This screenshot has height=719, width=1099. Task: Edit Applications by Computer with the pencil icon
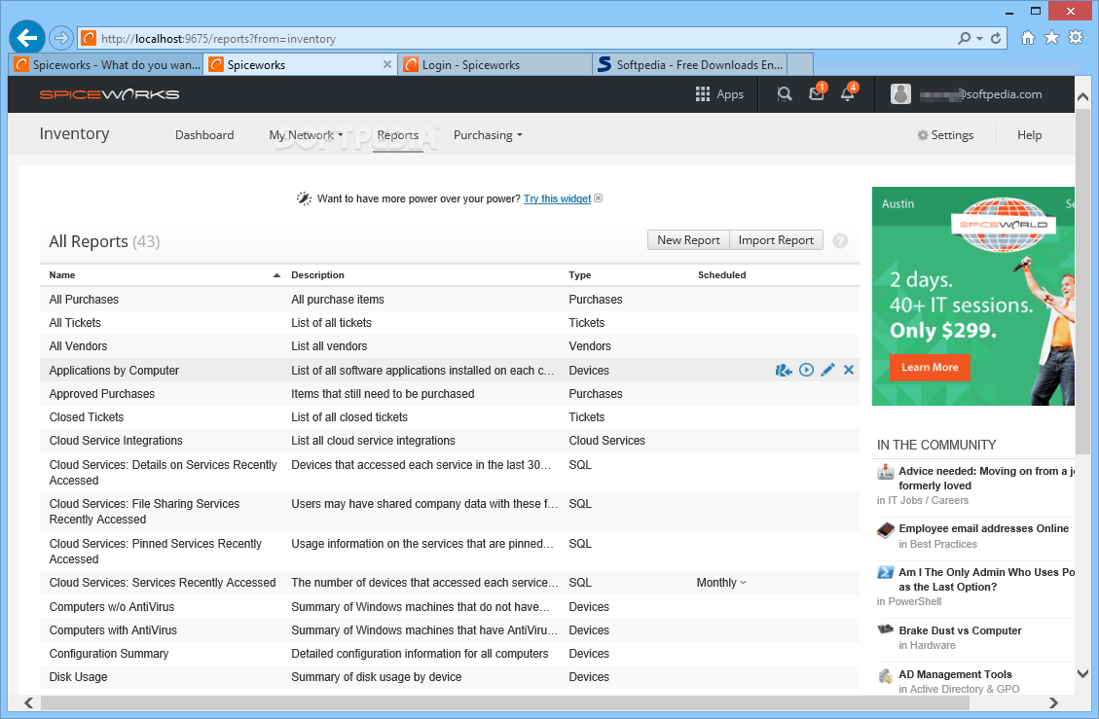(827, 370)
